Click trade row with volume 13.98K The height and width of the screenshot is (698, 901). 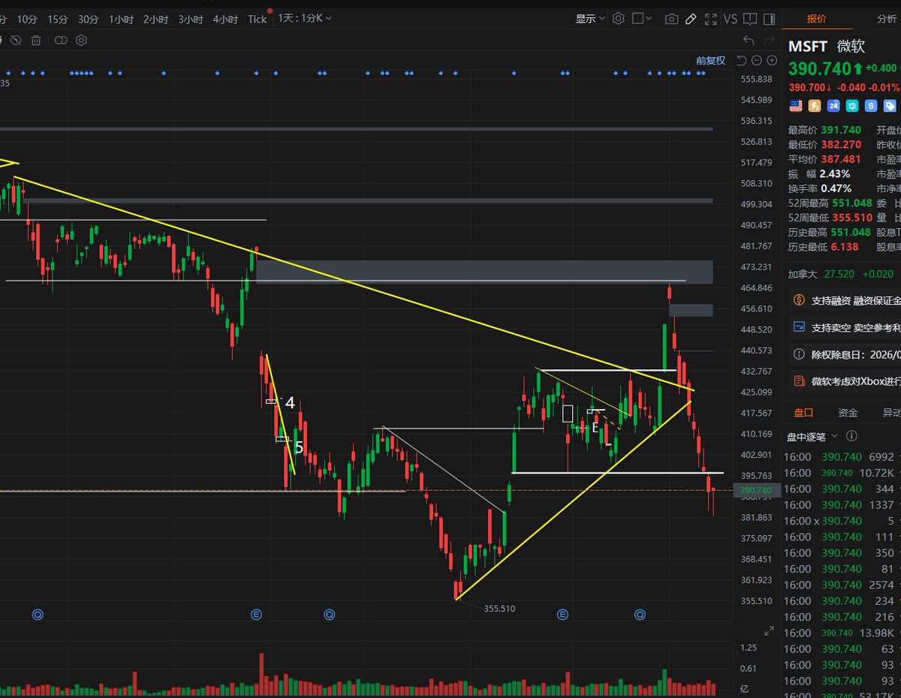[841, 633]
